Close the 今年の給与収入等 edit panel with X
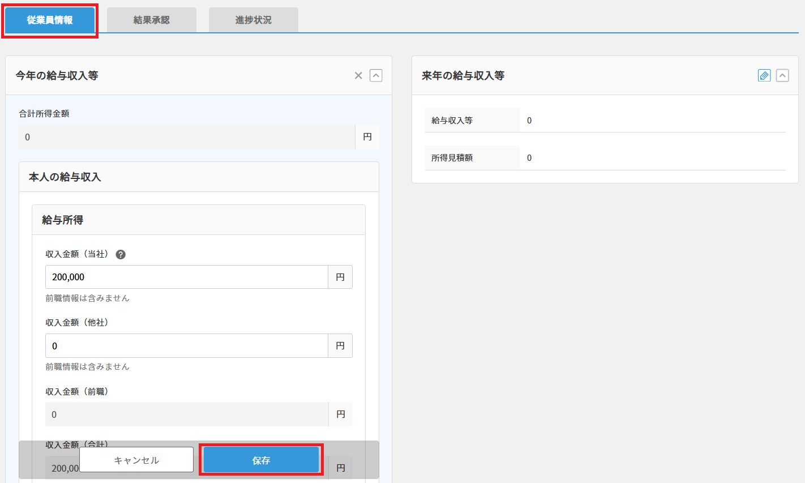 click(358, 76)
